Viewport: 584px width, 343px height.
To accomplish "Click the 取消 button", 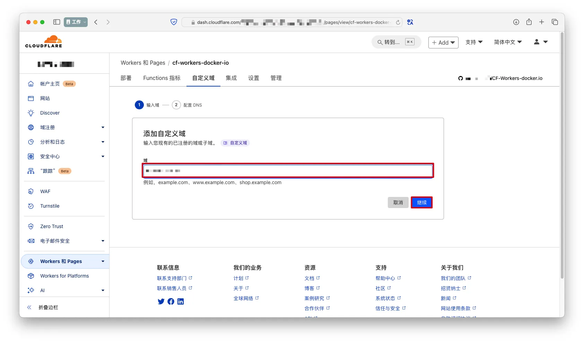I will 398,202.
